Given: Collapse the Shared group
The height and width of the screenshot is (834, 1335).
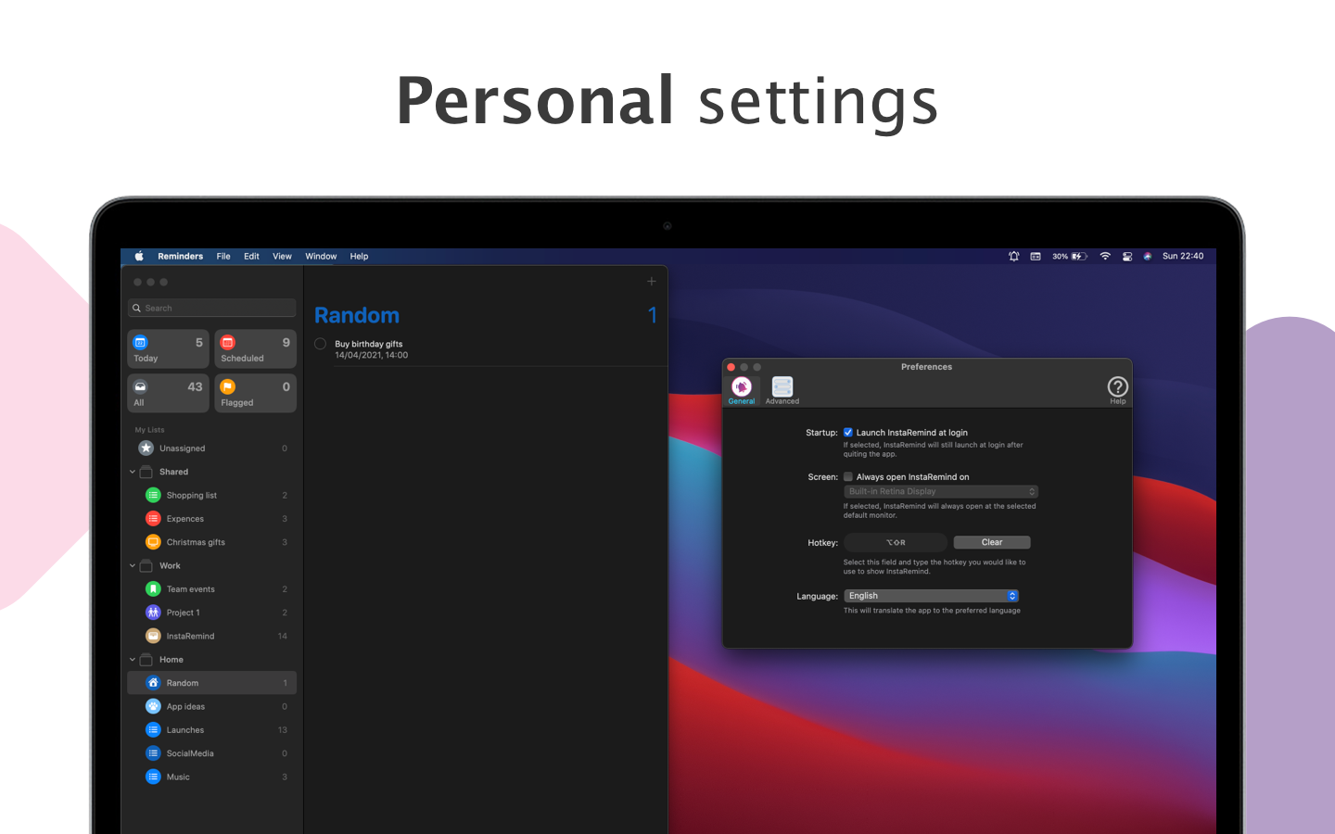Looking at the screenshot, I should click(133, 472).
